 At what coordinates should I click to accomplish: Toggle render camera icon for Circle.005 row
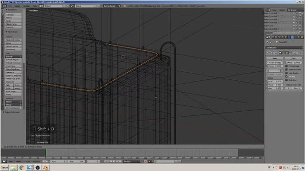300,22
